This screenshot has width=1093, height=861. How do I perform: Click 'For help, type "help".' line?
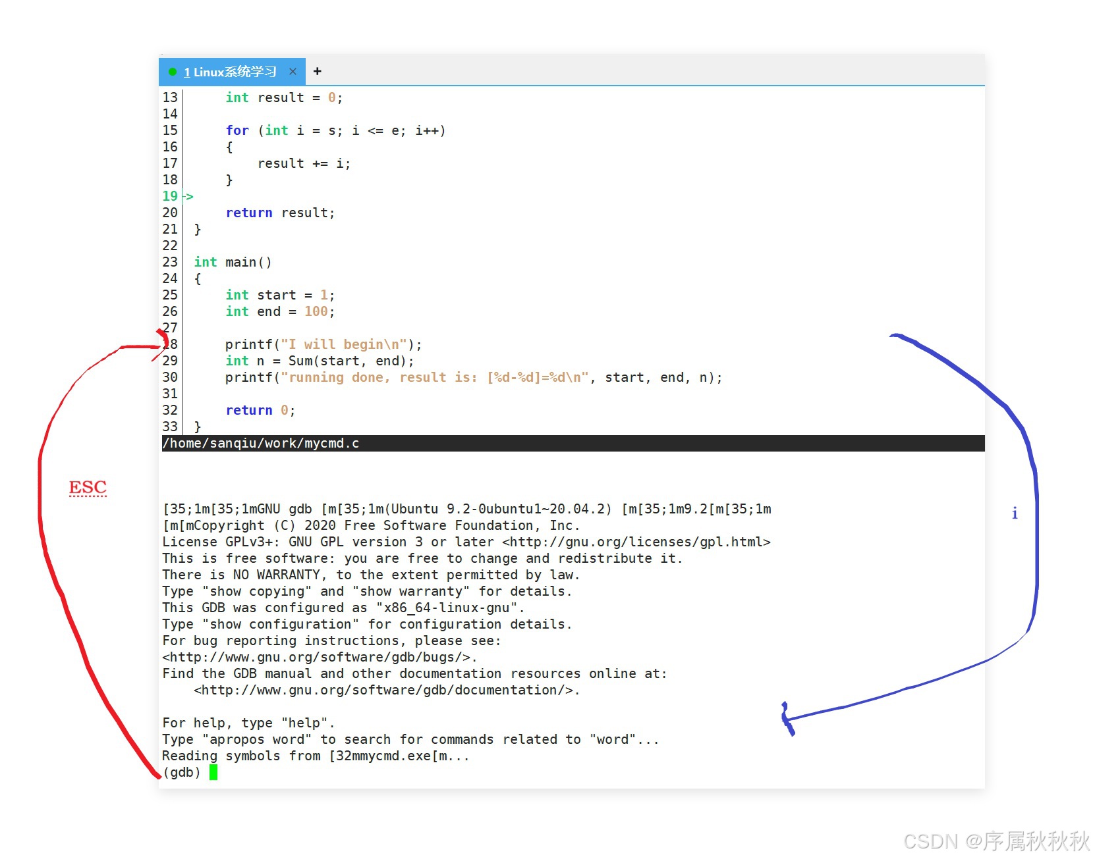[x=248, y=723]
